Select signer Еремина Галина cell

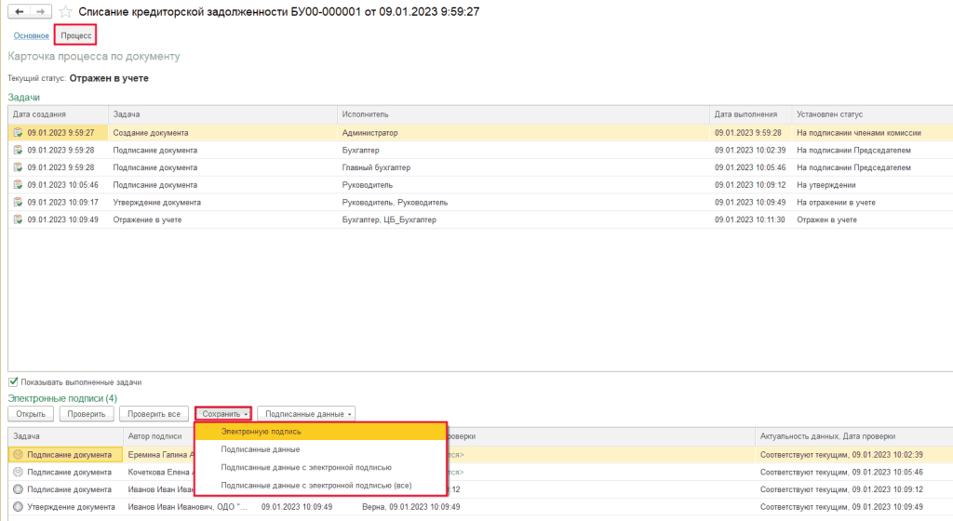160,454
